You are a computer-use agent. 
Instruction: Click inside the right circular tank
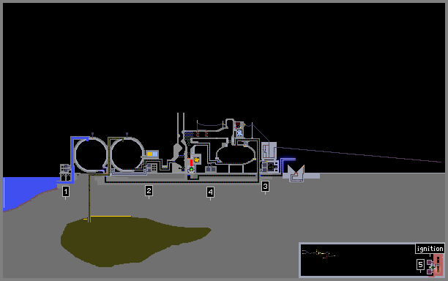coord(127,155)
